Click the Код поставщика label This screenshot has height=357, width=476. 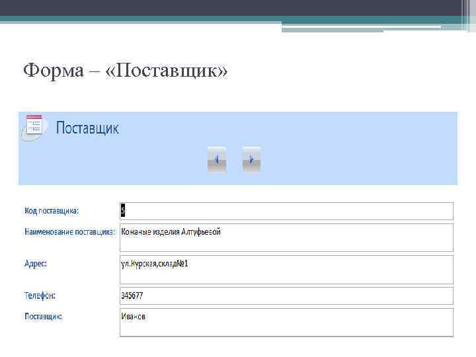coord(52,211)
